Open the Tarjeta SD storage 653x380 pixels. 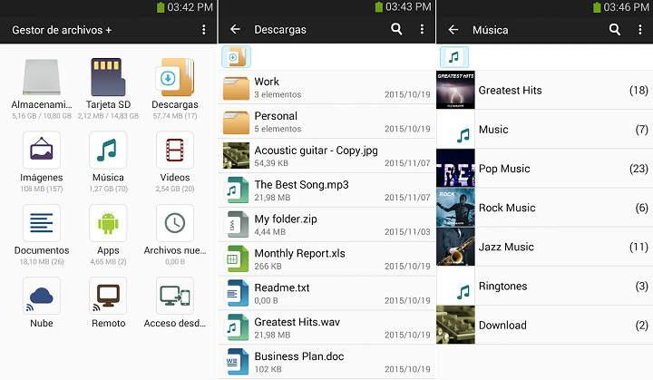click(108, 78)
